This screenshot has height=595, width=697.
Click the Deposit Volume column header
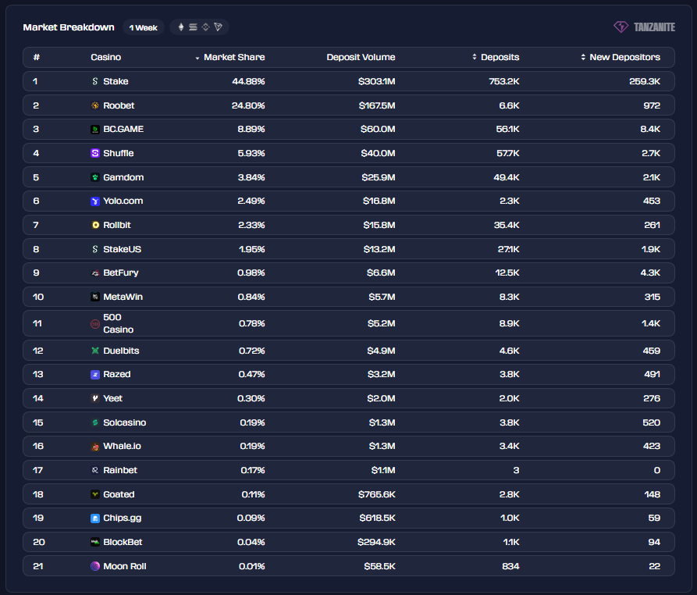pyautogui.click(x=361, y=57)
